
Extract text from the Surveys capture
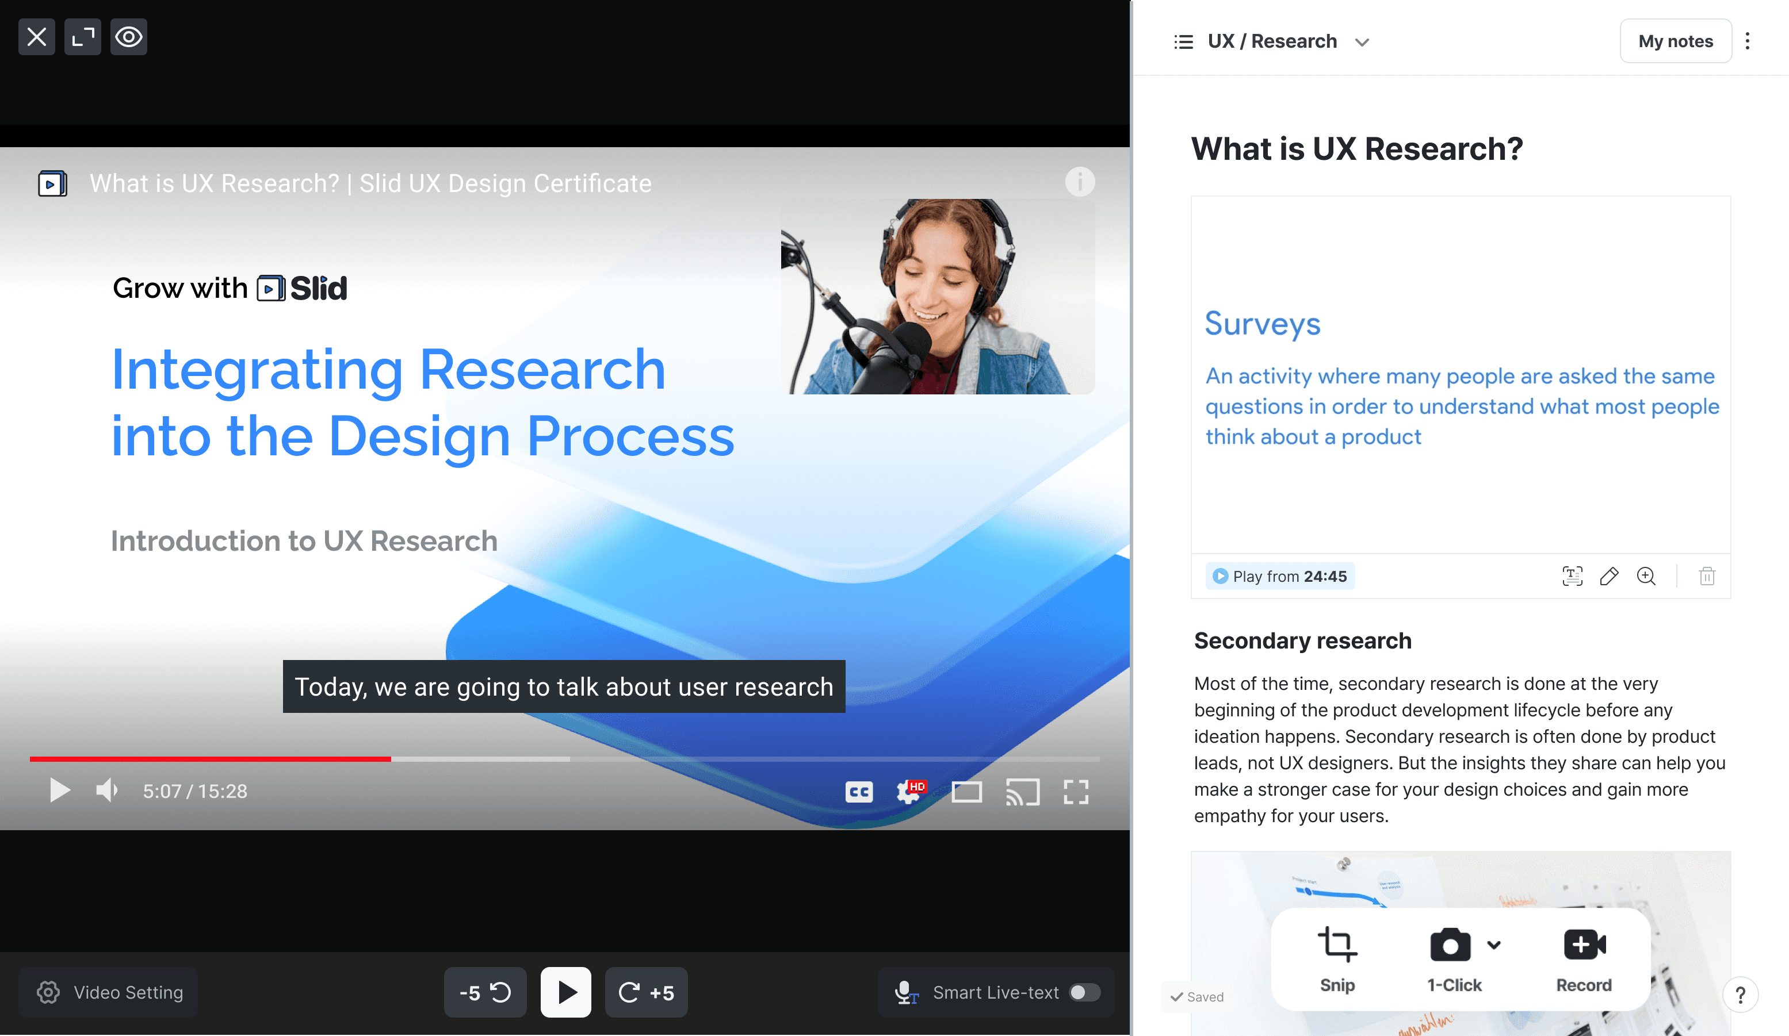(x=1573, y=576)
